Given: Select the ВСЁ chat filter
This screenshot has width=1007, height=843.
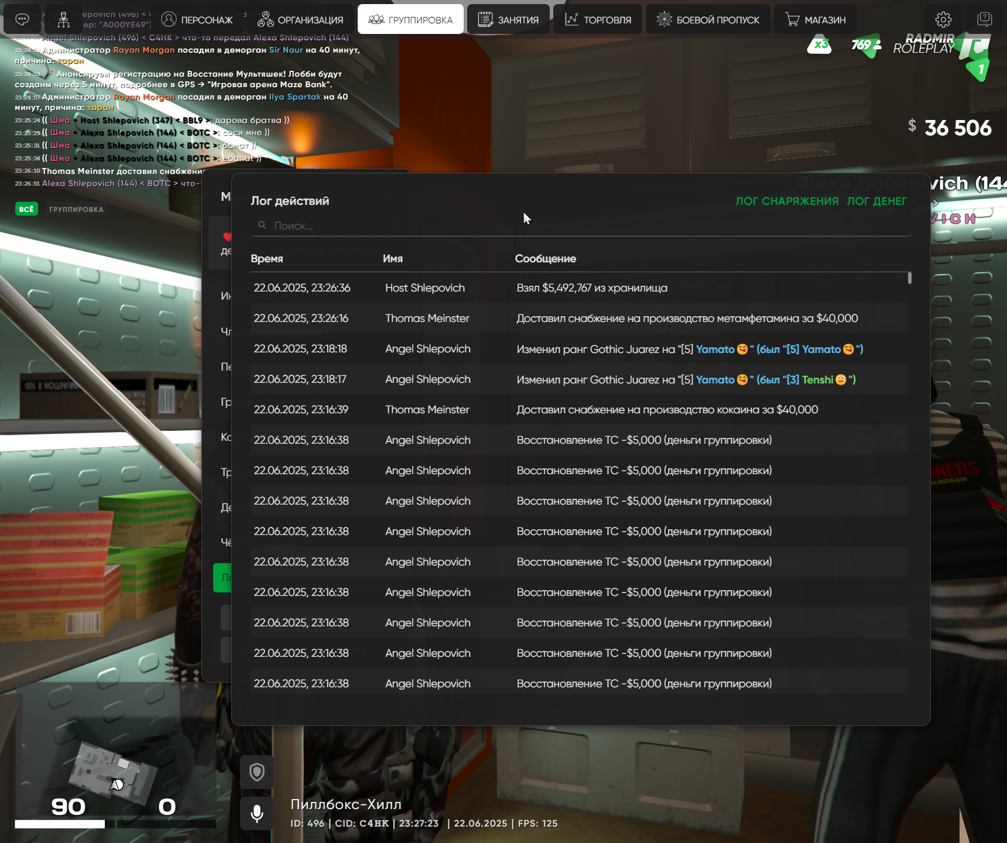Looking at the screenshot, I should (26, 209).
